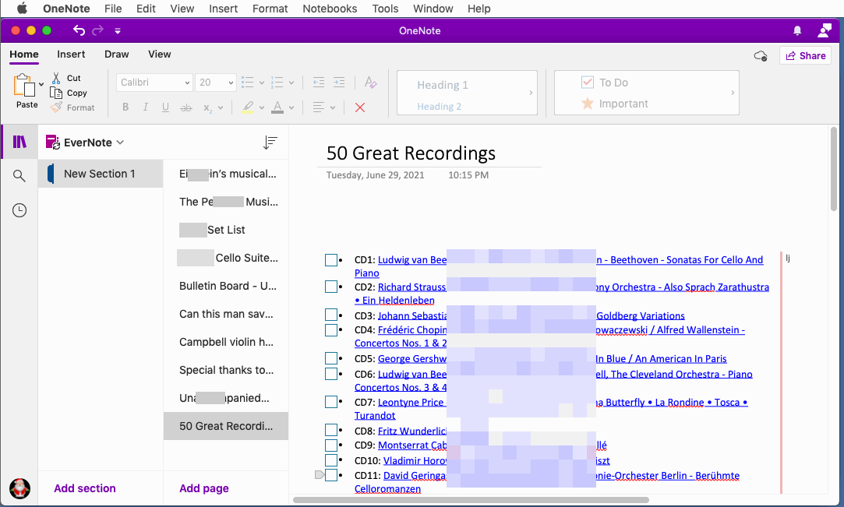Apply a bulleted list
Screen dimensions: 844x507
click(248, 83)
